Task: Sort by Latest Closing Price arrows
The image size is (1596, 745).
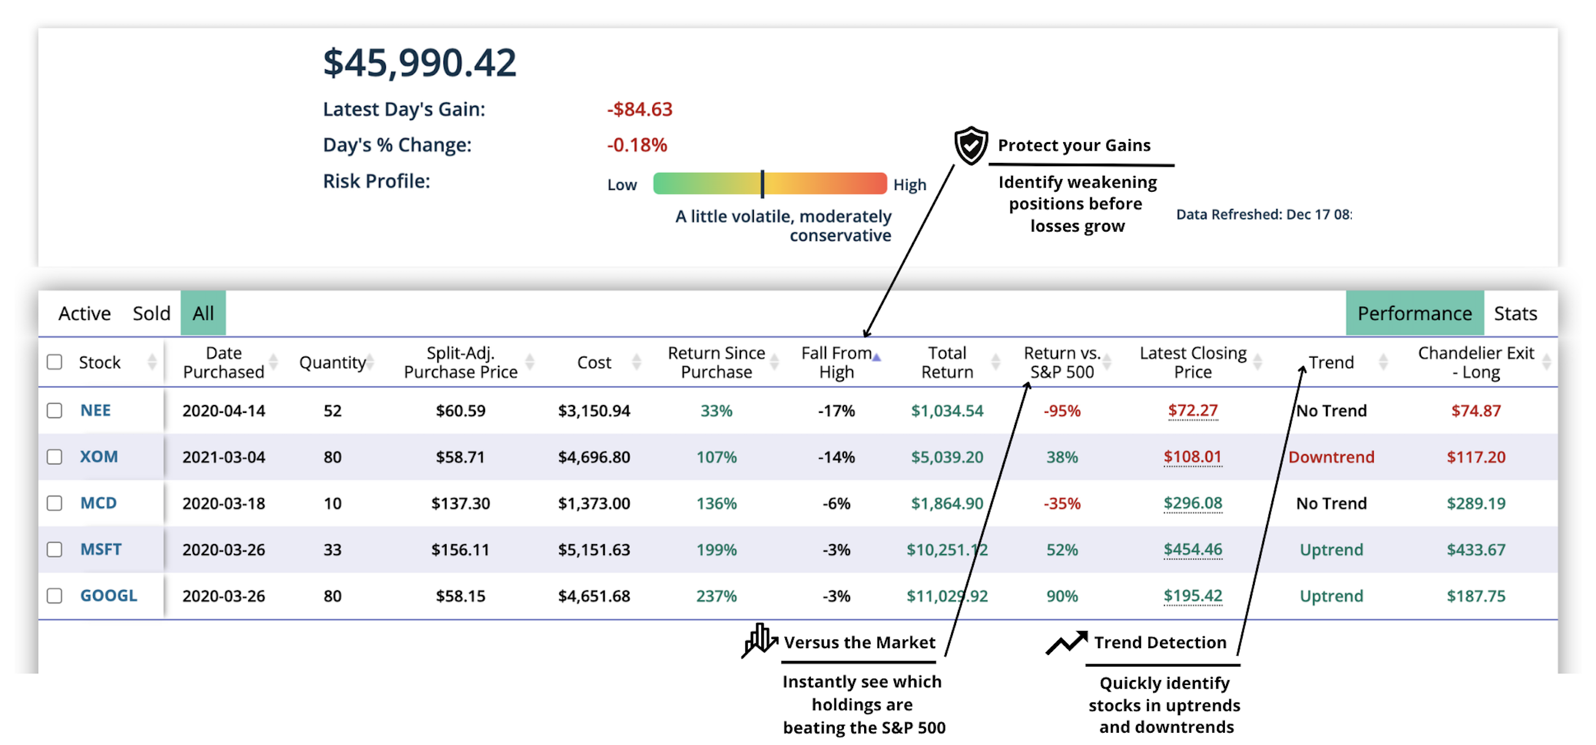Action: pyautogui.click(x=1257, y=362)
